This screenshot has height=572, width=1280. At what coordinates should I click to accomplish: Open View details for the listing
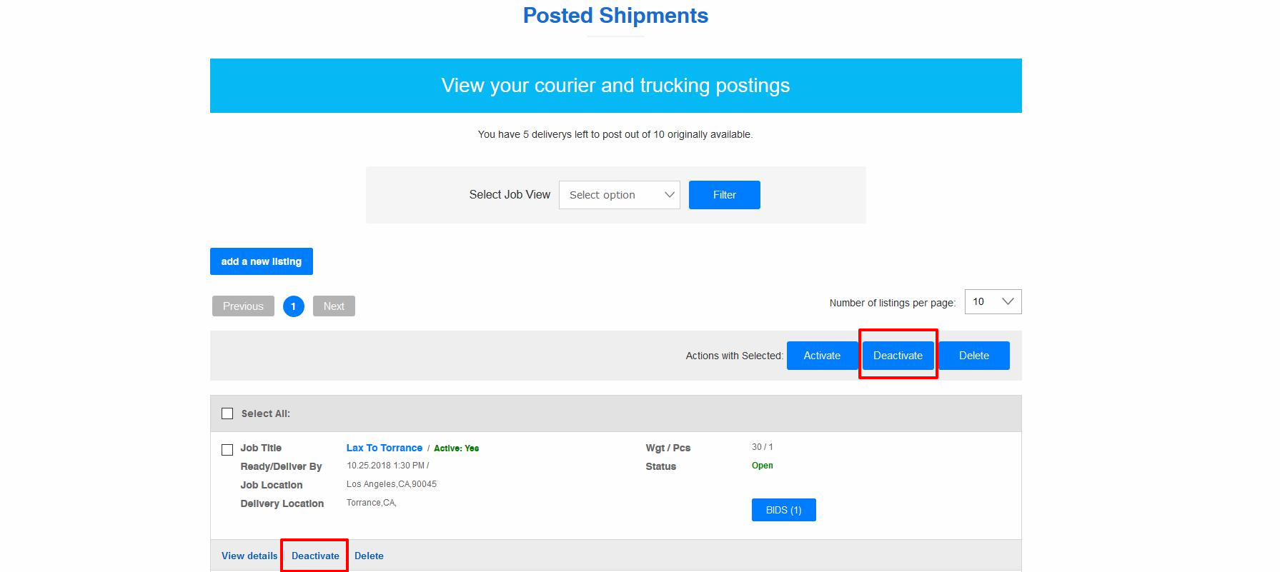click(x=249, y=556)
